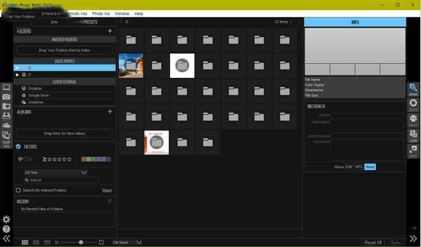
Task: Open the Help menu
Action: [139, 13]
